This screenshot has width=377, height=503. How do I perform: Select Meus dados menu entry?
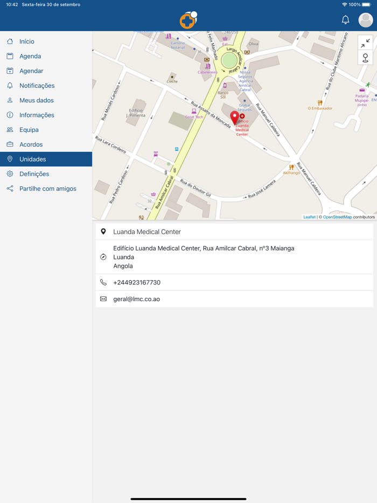click(x=46, y=100)
